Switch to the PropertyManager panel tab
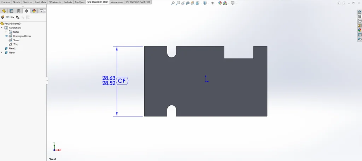362x161 pixels. [x=11, y=11]
